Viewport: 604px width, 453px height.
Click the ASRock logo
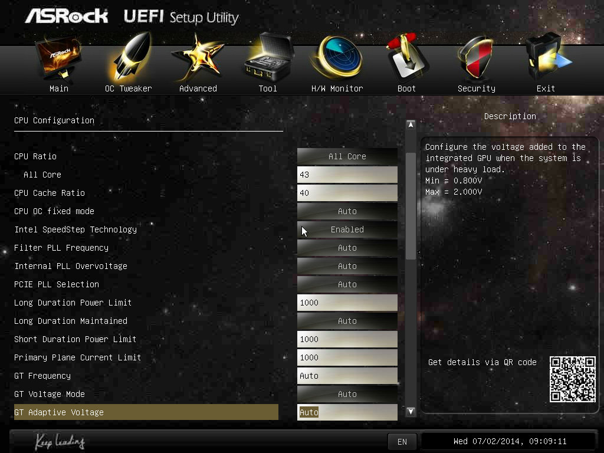pos(66,16)
